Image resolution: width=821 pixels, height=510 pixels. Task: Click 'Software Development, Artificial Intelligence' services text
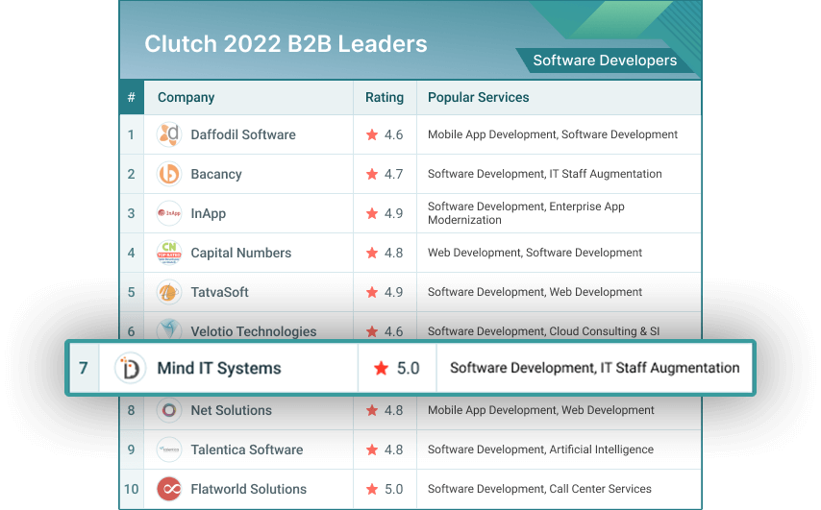540,449
